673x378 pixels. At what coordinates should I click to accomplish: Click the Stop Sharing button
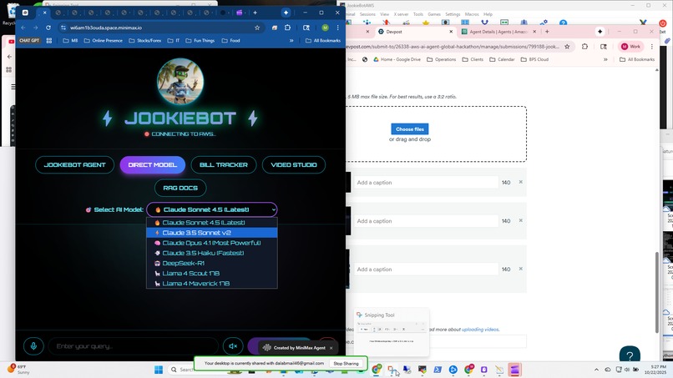coord(346,364)
